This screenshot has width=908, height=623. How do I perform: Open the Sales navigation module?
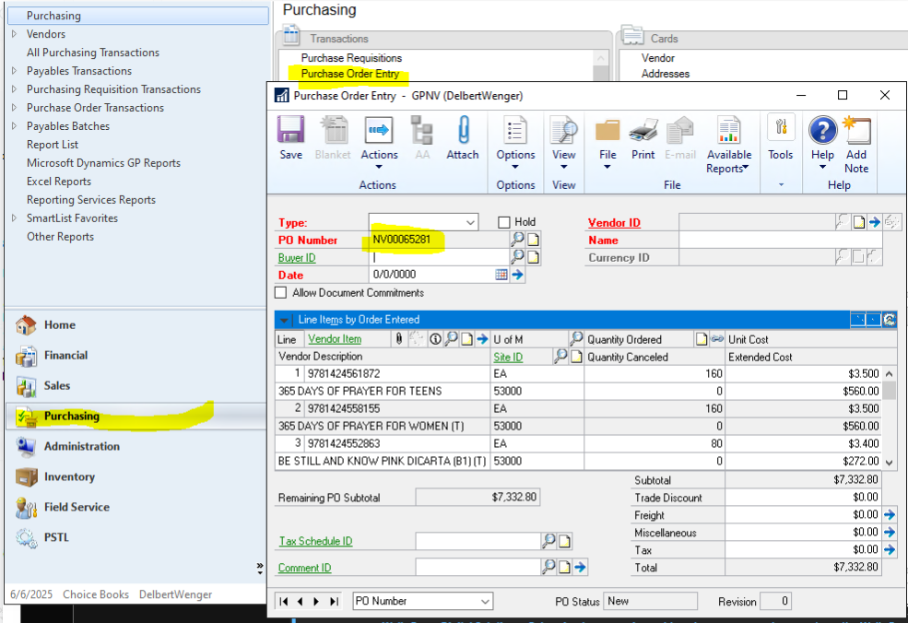point(136,386)
